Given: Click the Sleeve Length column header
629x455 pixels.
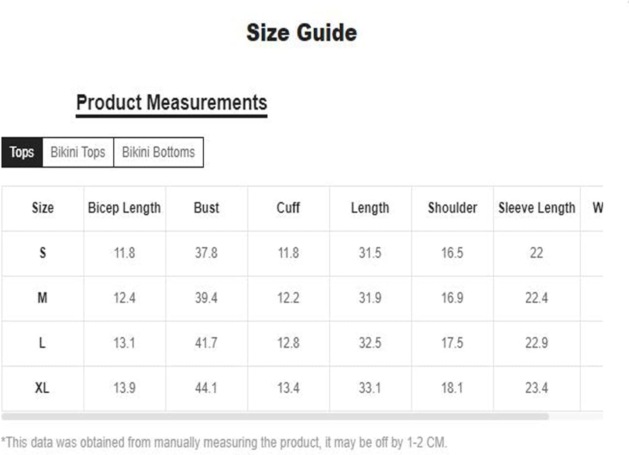Looking at the screenshot, I should point(537,208).
